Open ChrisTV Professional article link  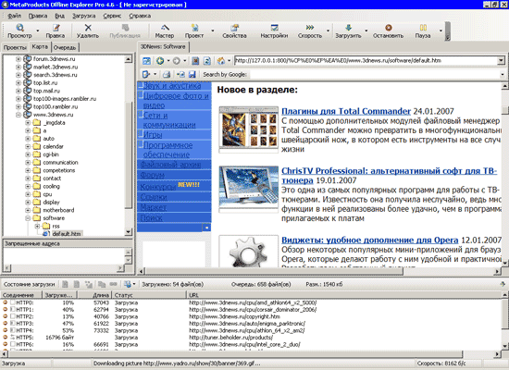[x=389, y=175]
